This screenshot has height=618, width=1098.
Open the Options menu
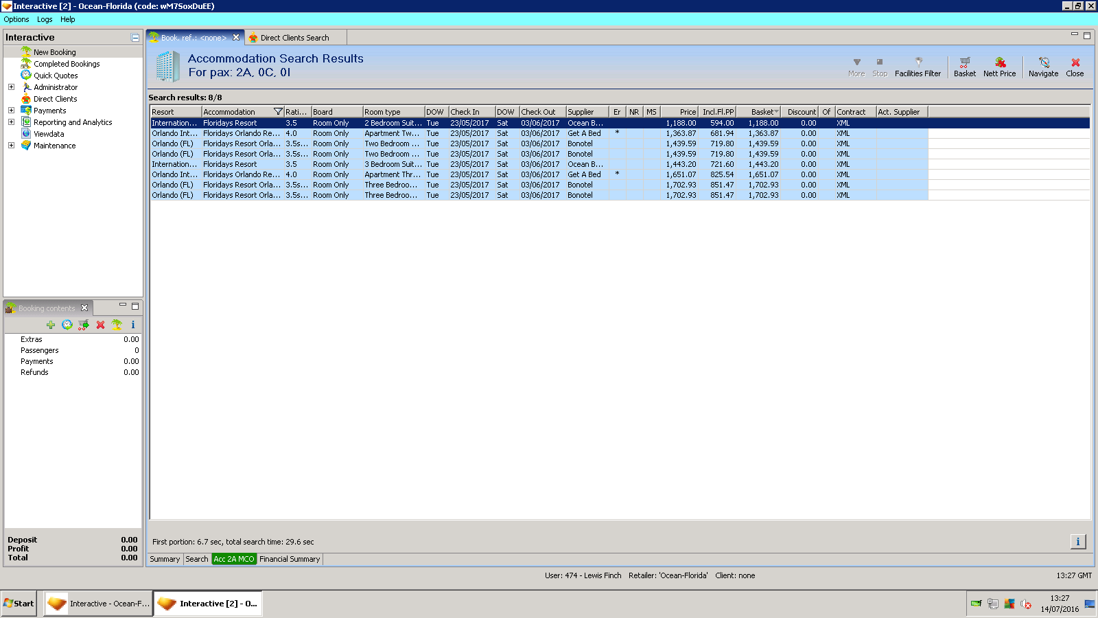click(16, 19)
